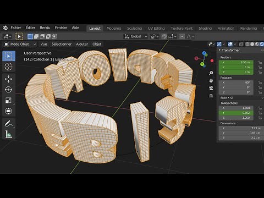Viewport: 264px width, 198px height.
Task: Open the Éditer menu
Action: point(30,28)
